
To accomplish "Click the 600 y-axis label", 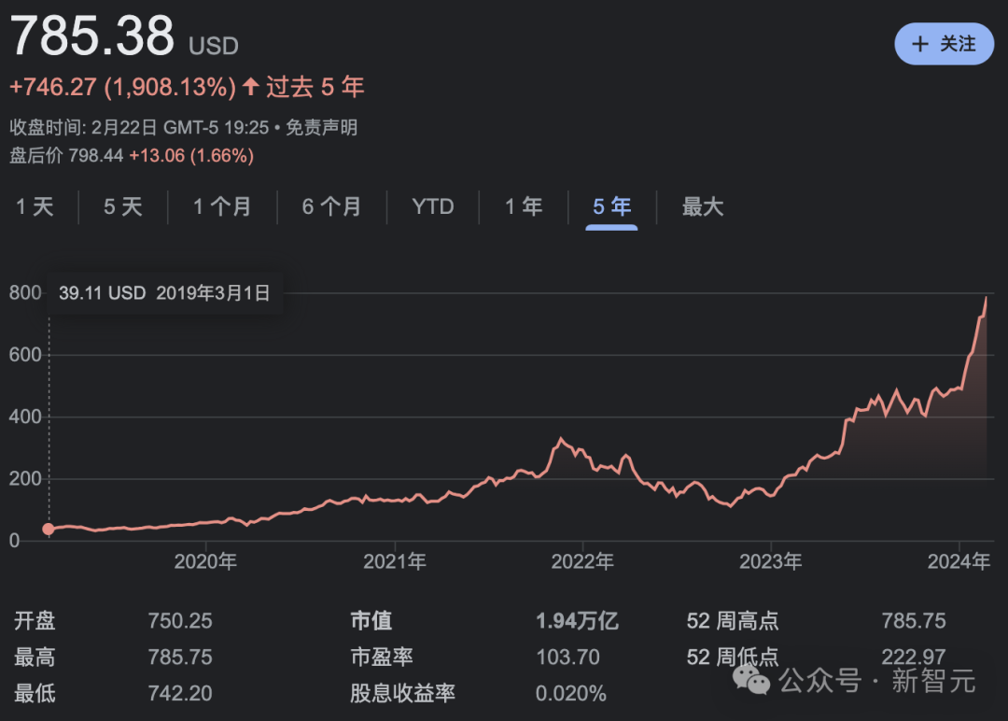I will click(25, 355).
